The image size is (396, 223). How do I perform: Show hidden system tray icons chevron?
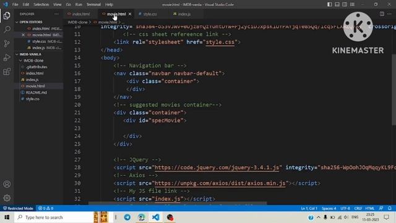pos(319,217)
